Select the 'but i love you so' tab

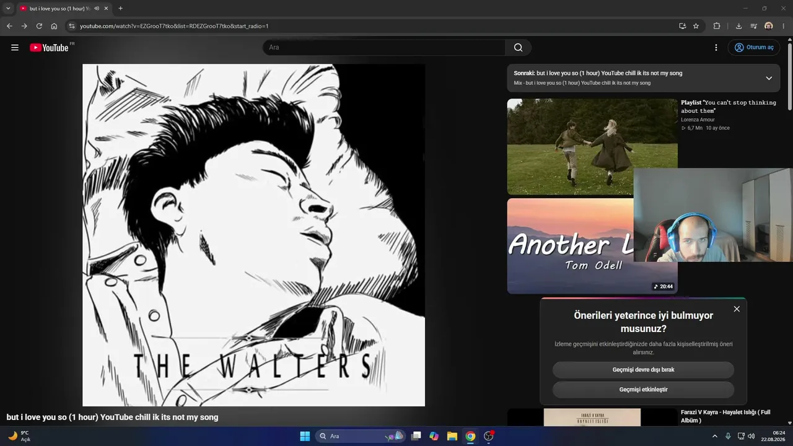tap(60, 9)
